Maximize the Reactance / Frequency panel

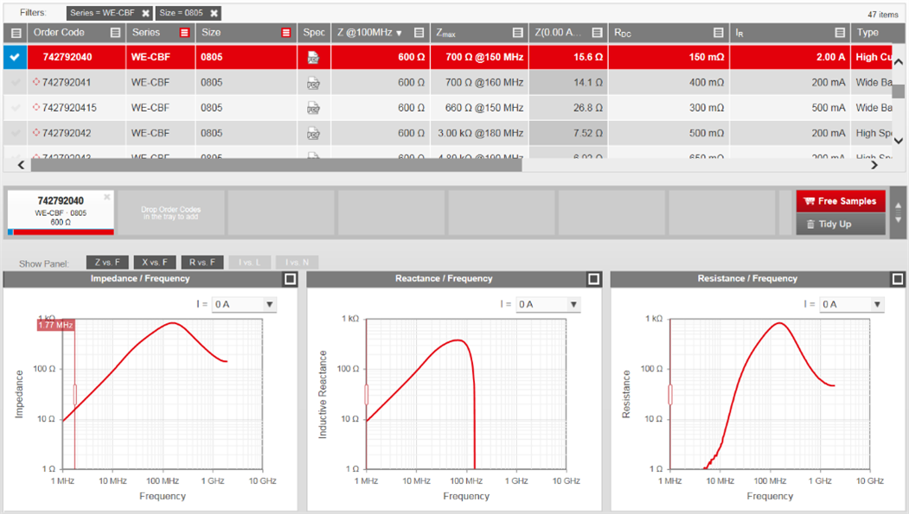[593, 279]
